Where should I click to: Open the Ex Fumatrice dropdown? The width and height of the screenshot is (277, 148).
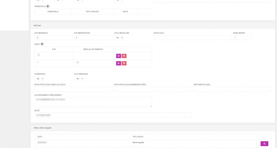(79, 79)
